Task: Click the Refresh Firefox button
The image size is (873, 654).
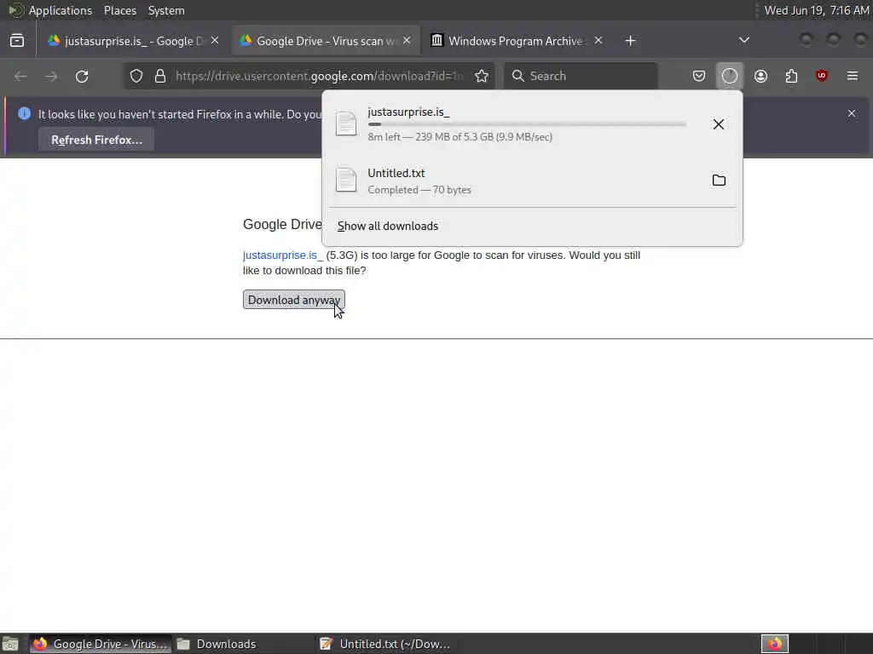Action: point(96,140)
